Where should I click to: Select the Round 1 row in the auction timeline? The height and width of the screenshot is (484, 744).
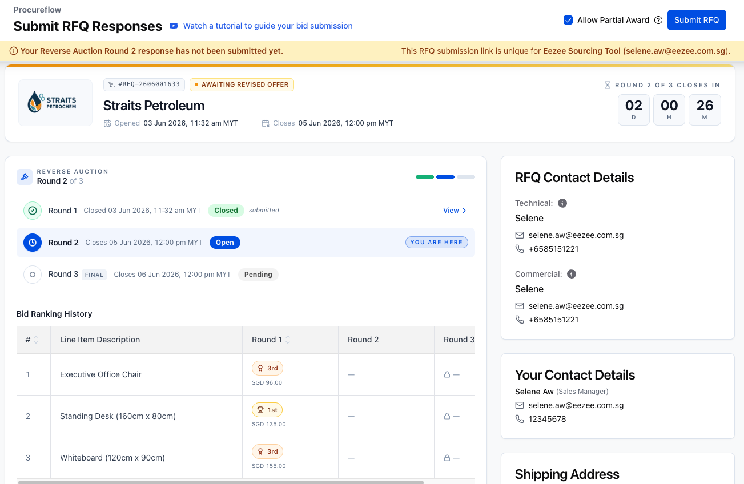click(246, 211)
